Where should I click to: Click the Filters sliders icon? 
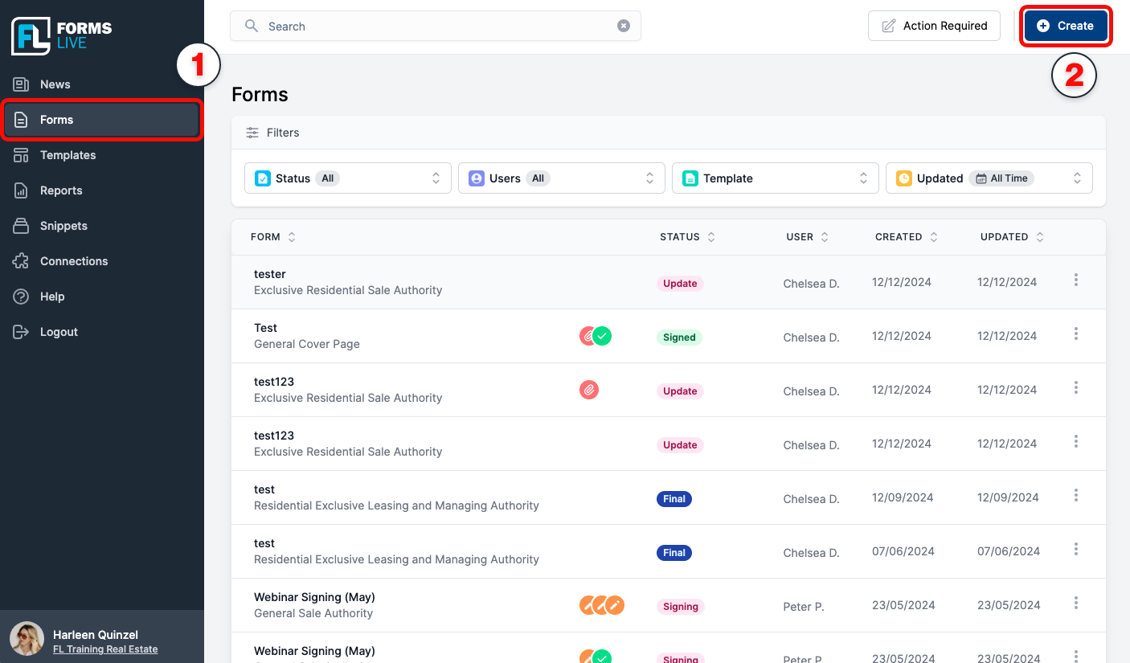coord(252,133)
